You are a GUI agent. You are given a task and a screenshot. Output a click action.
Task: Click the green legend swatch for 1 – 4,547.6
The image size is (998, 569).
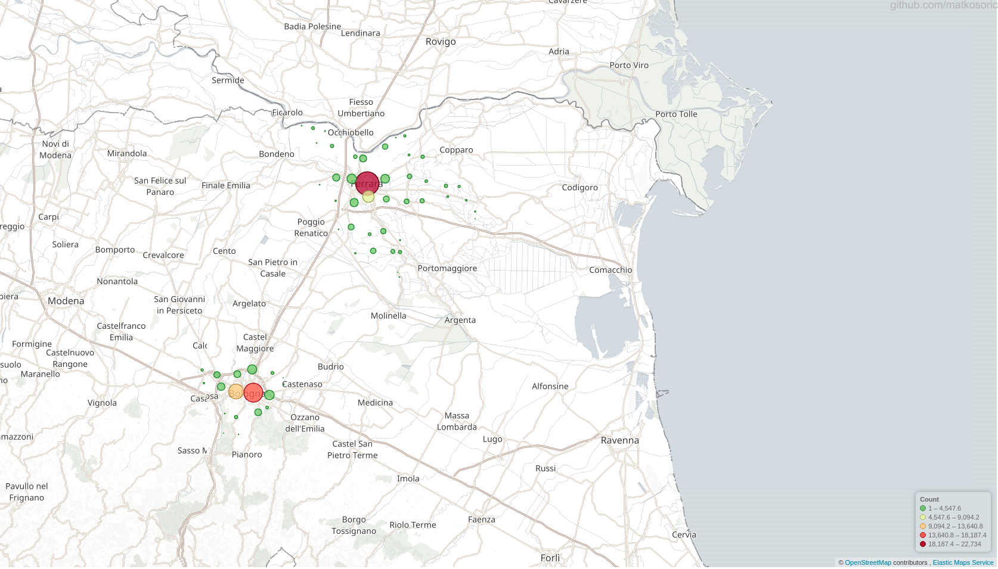pos(922,509)
